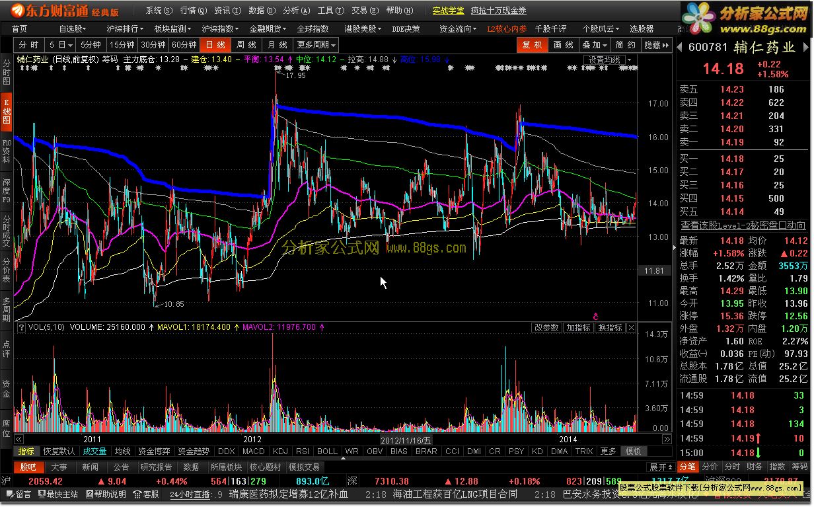
Task: Toggle the 简约 simple view button
Action: pyautogui.click(x=626, y=45)
